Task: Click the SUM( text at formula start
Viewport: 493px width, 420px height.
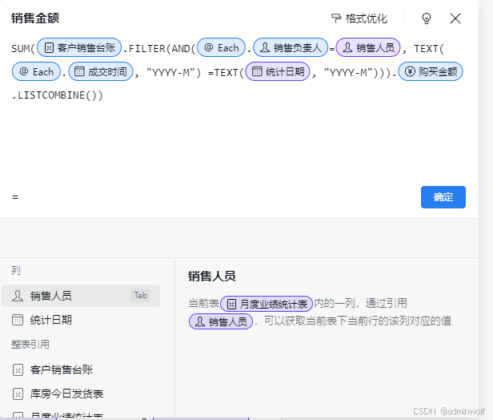Action: [x=23, y=48]
